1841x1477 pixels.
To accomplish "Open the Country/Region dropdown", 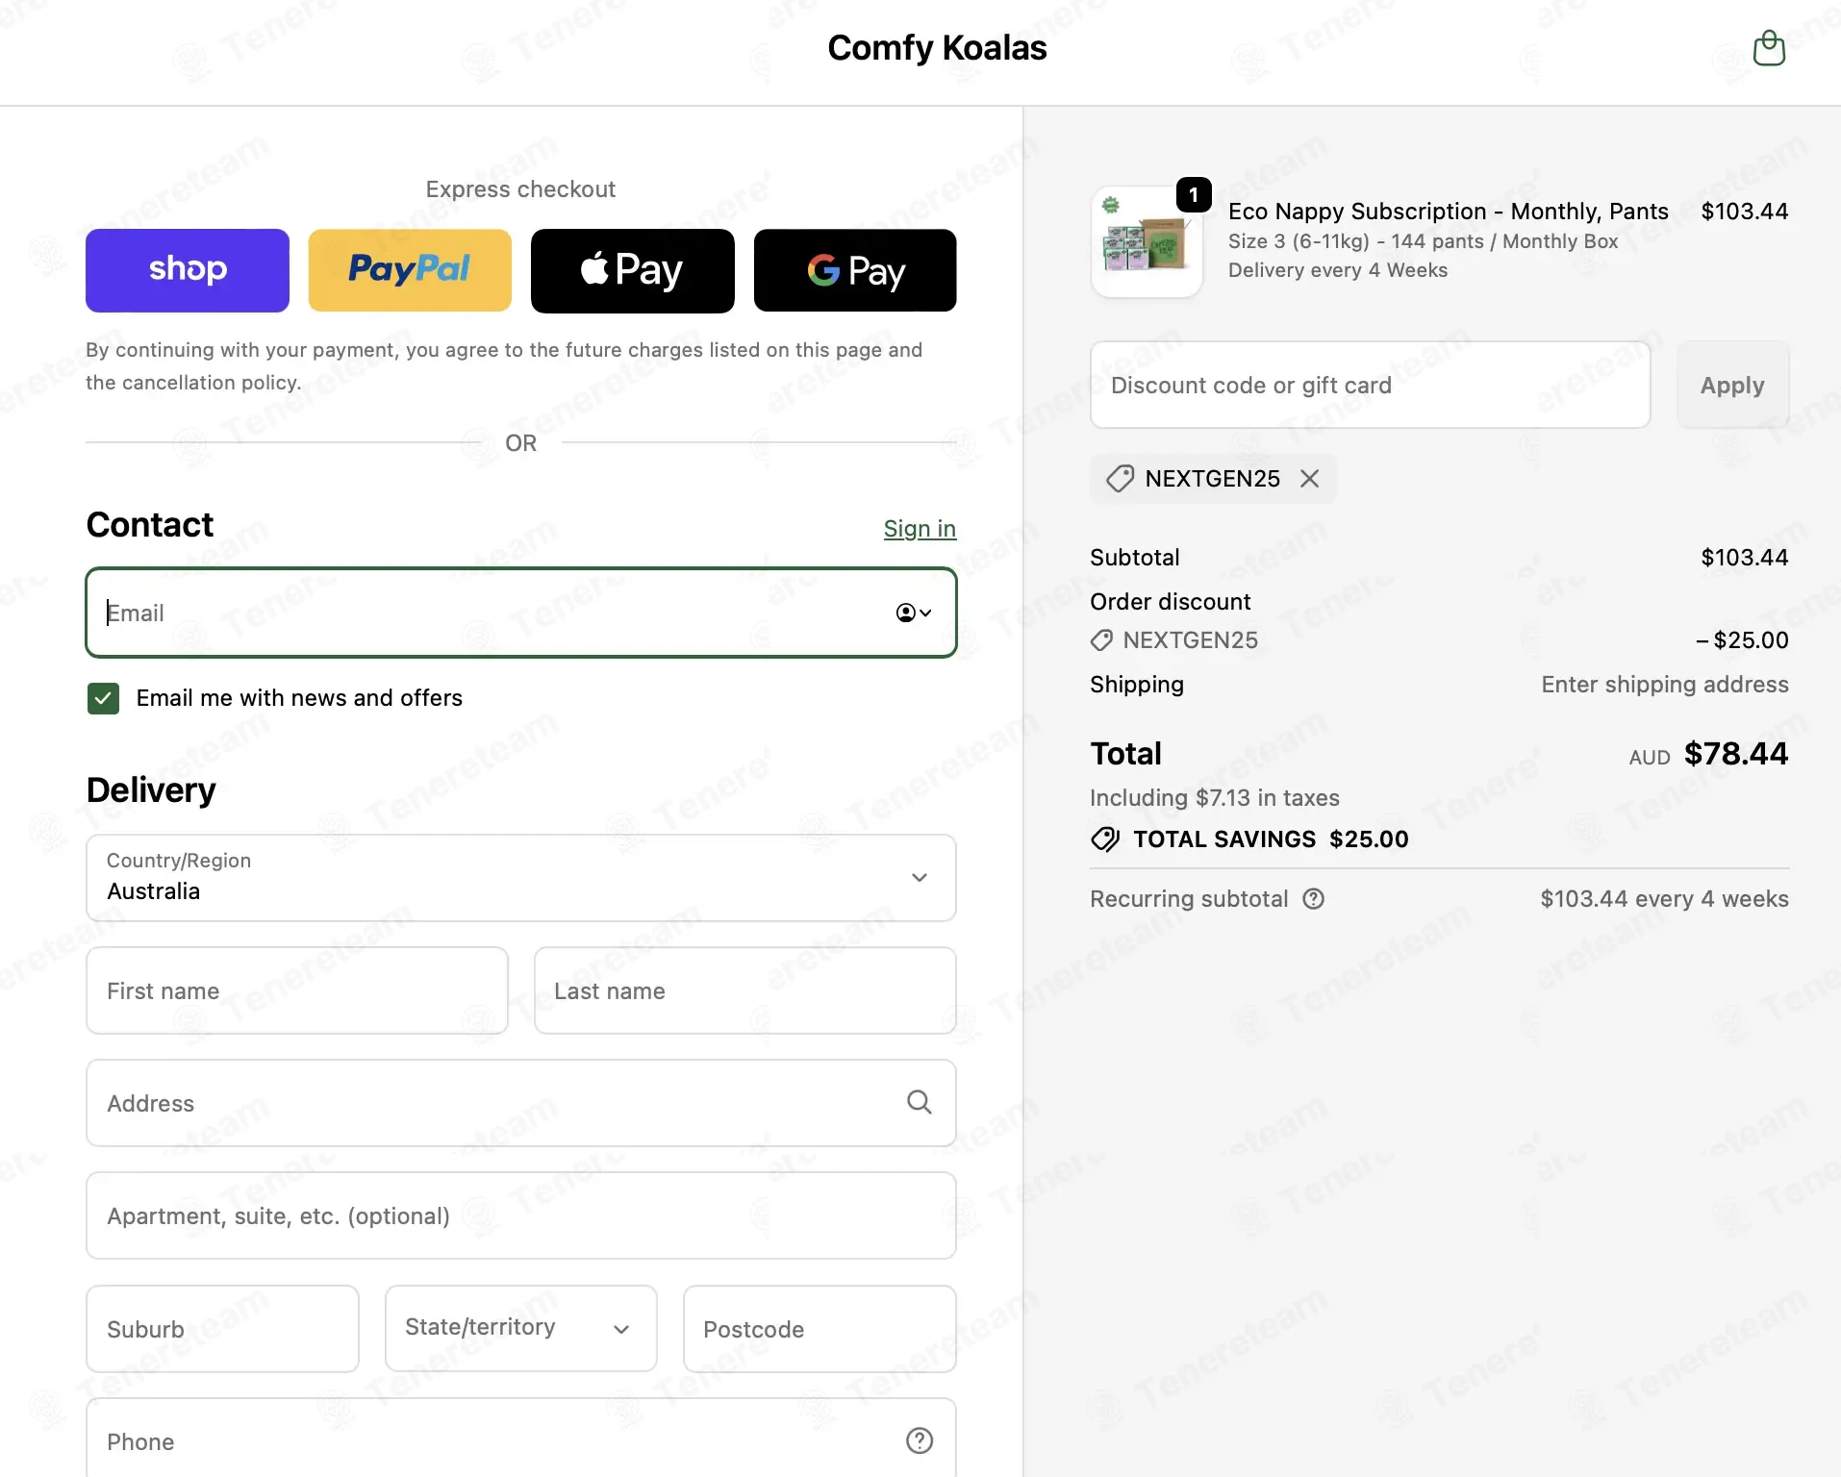I will 521,877.
